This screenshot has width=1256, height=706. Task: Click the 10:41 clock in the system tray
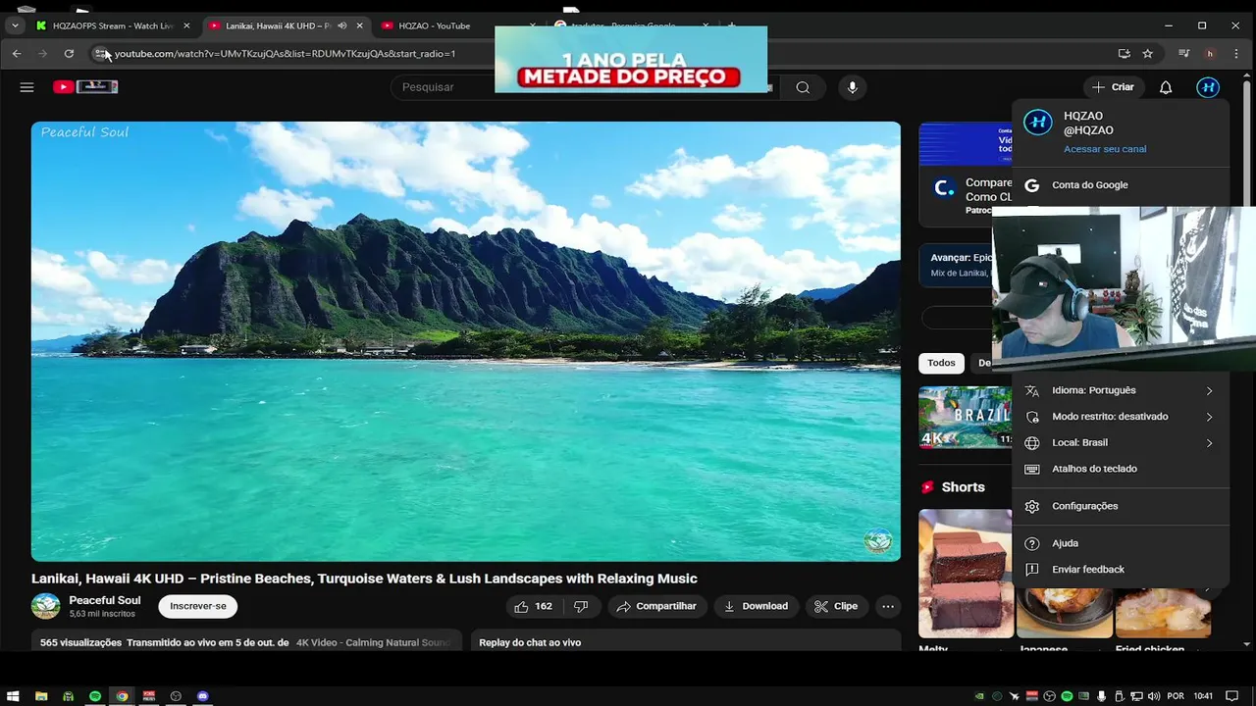(1204, 696)
